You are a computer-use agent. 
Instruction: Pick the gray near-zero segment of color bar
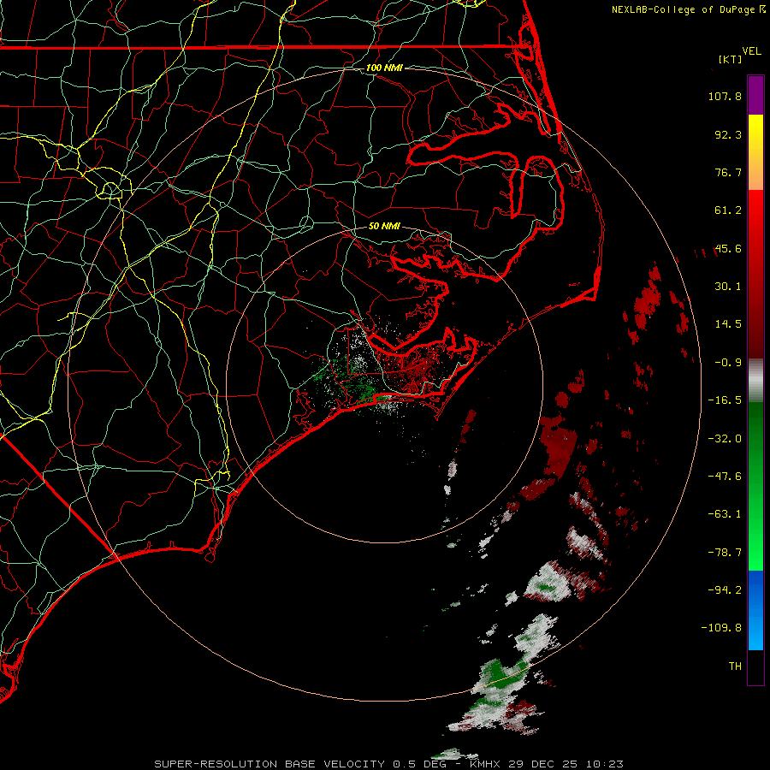point(755,381)
